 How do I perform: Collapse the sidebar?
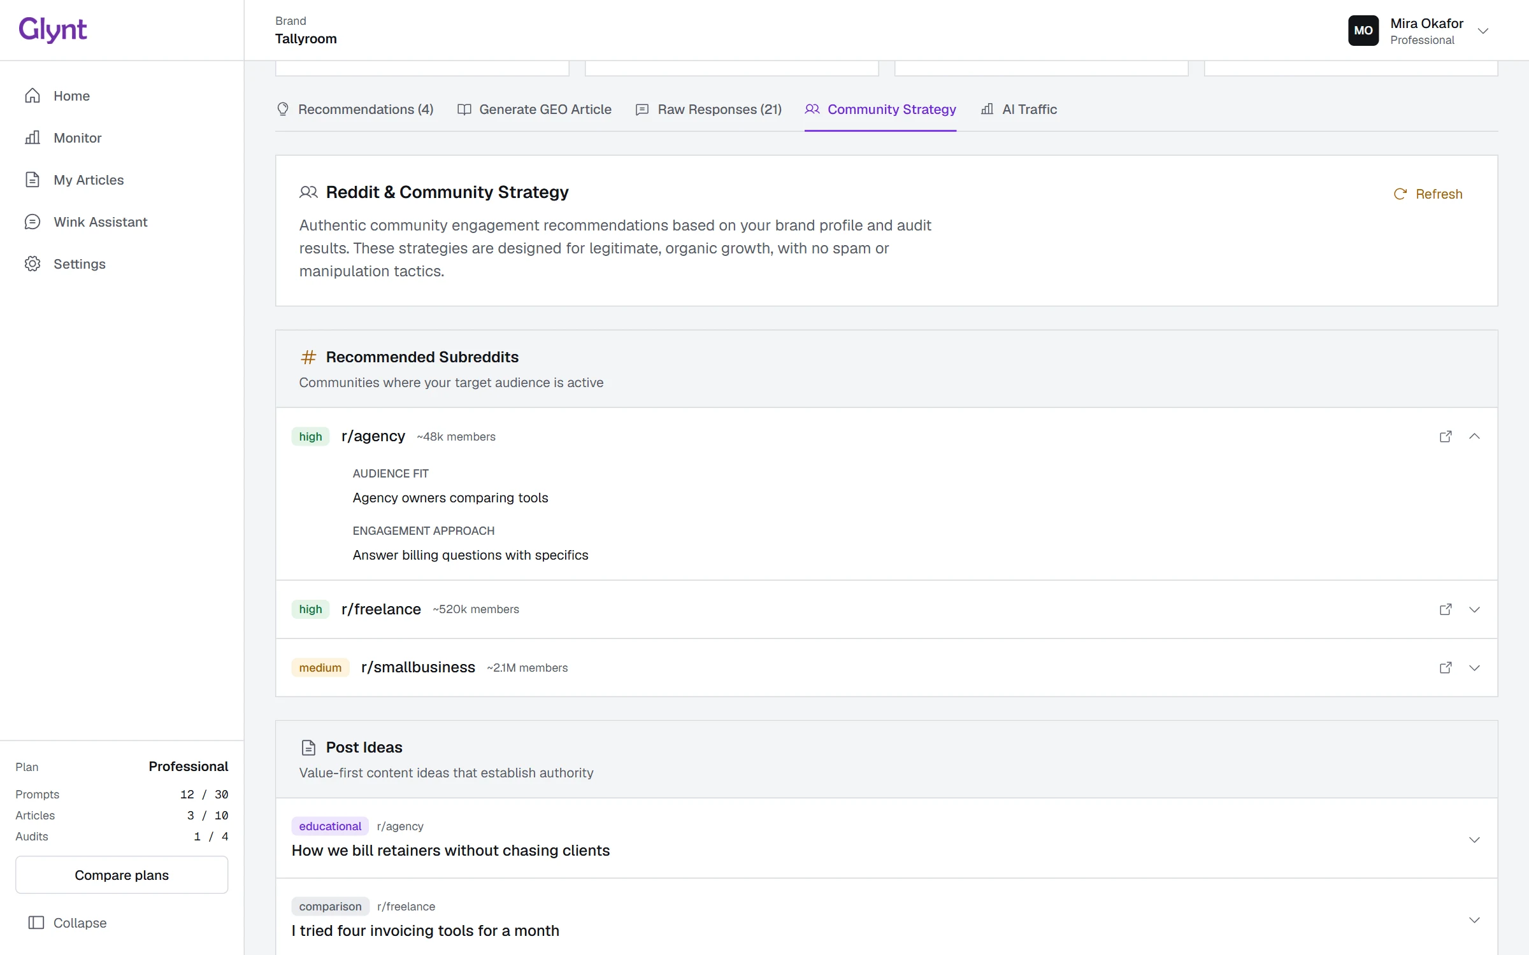pyautogui.click(x=68, y=923)
